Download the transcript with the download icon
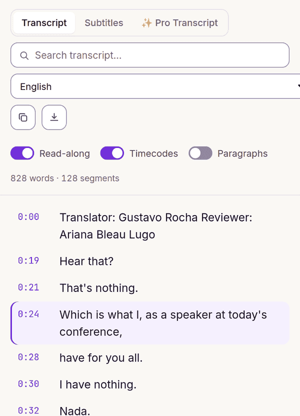 point(54,117)
